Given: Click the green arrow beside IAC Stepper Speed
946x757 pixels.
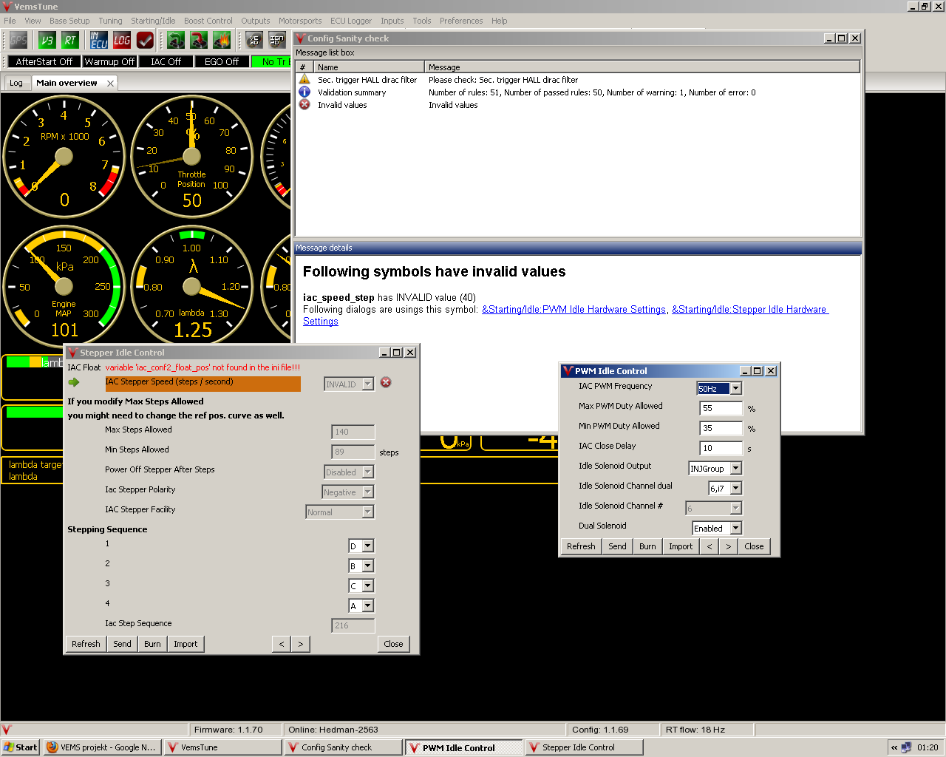Looking at the screenshot, I should [x=74, y=382].
